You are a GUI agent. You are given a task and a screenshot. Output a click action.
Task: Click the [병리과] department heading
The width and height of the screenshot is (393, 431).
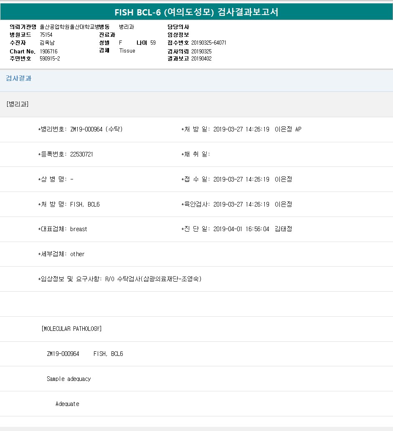(18, 104)
